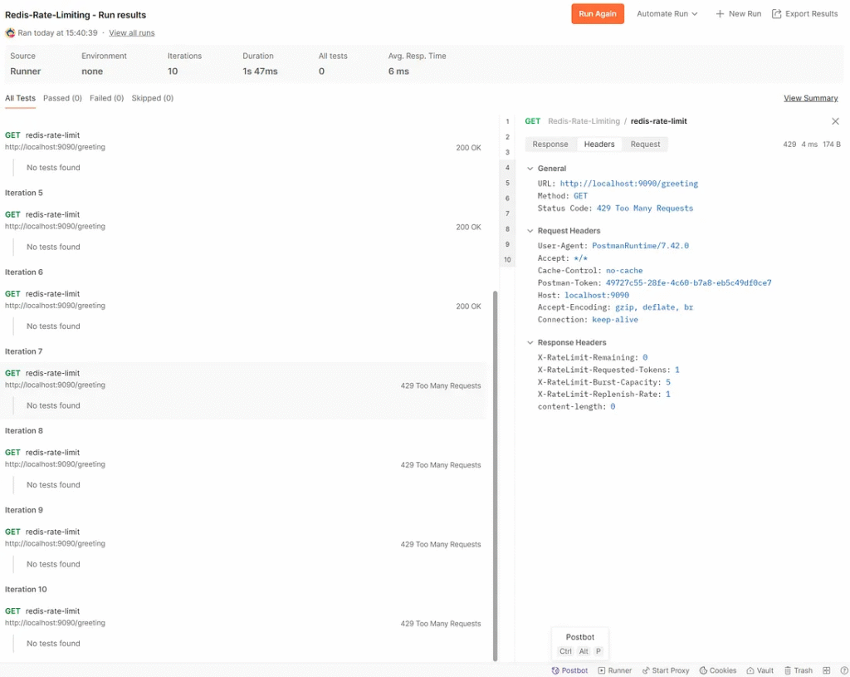
Task: Jump to iteration 10 in number strip
Action: click(x=507, y=260)
